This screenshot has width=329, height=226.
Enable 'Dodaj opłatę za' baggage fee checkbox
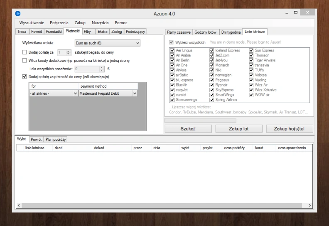coord(25,52)
